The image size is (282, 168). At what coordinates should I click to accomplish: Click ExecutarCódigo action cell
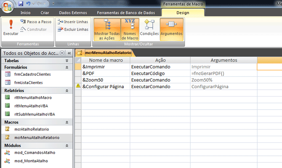pyautogui.click(x=160, y=73)
